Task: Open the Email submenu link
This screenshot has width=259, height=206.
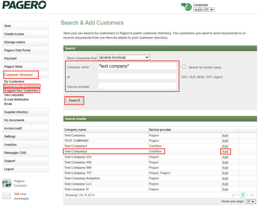Action: (8, 104)
